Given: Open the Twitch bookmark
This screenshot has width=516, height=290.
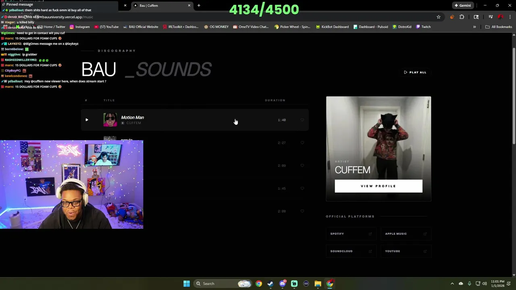Looking at the screenshot, I should click(423, 27).
